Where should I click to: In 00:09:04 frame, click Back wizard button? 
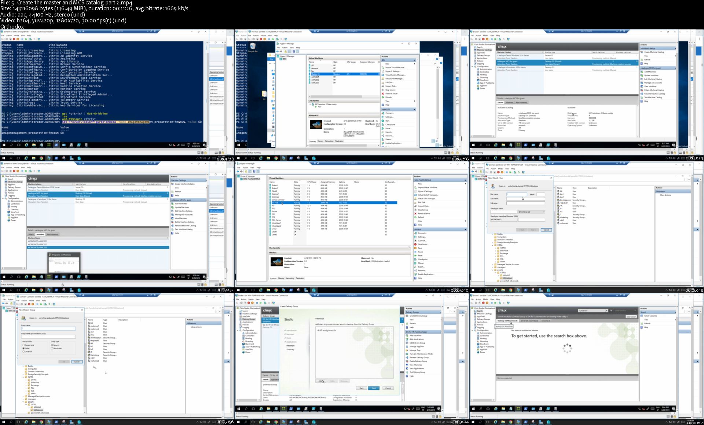(x=362, y=388)
